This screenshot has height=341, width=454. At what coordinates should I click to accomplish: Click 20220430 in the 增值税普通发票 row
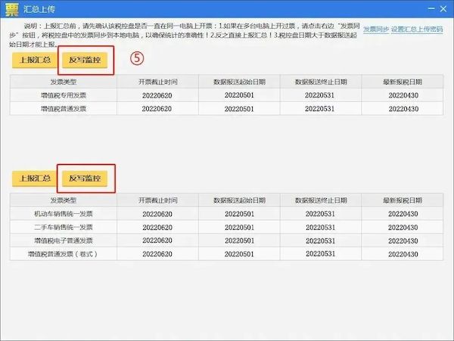click(x=403, y=109)
